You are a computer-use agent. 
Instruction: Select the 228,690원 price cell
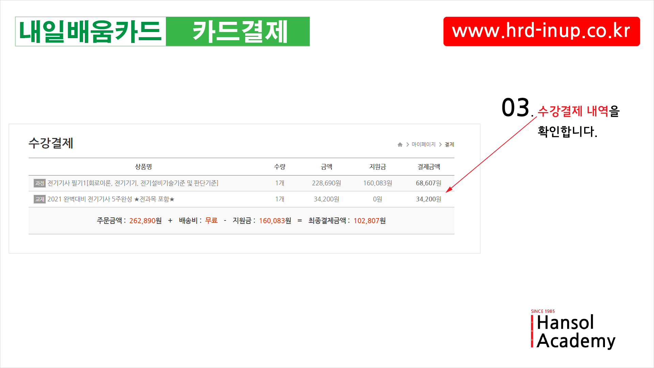point(326,183)
